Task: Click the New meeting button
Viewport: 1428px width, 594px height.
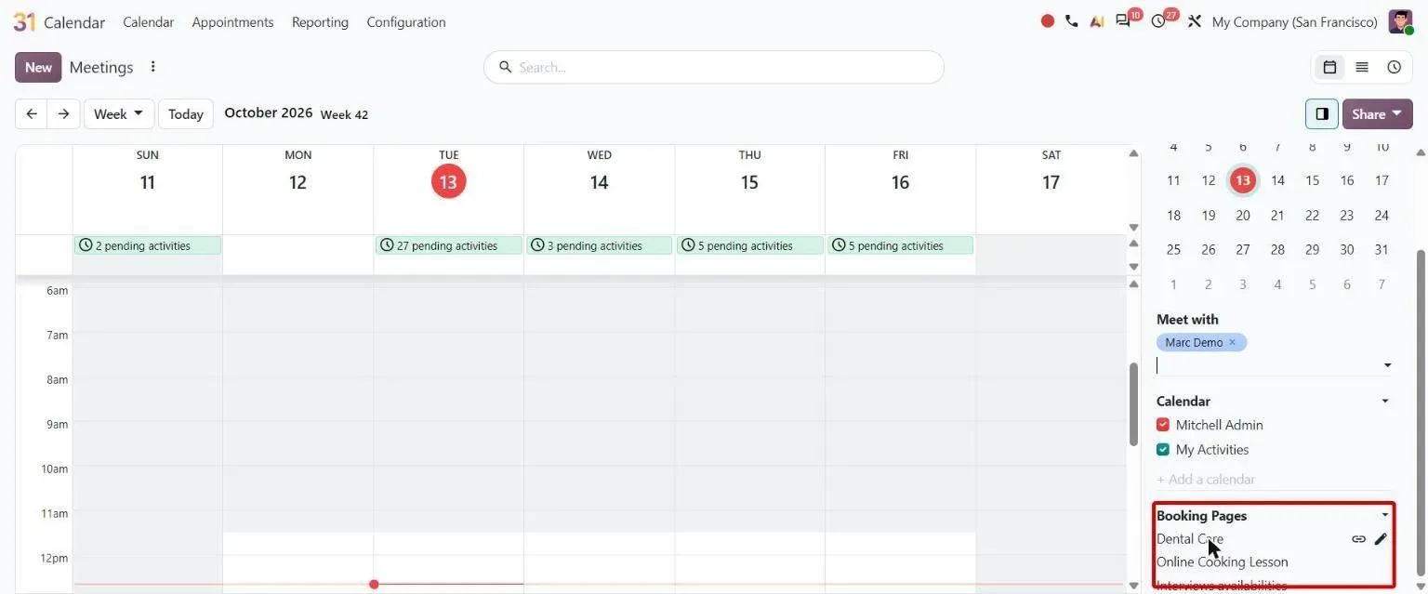Action: (x=38, y=67)
